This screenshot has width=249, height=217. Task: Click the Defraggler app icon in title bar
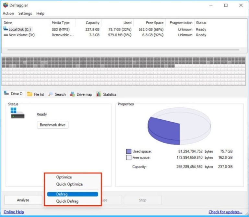click(x=6, y=5)
